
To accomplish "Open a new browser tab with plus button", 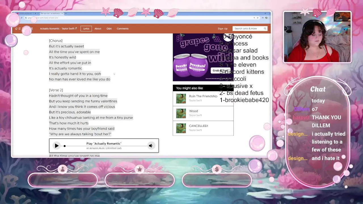I will point(66,13).
